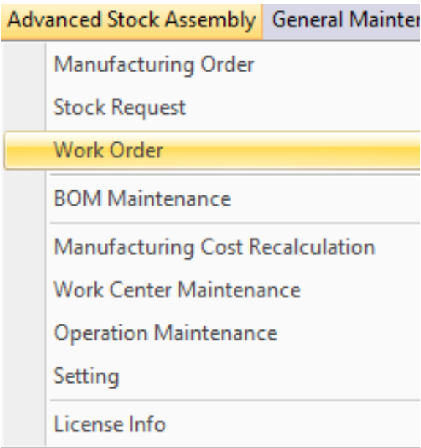
Task: Switch to General Maintenance menu bar item
Action: (342, 21)
